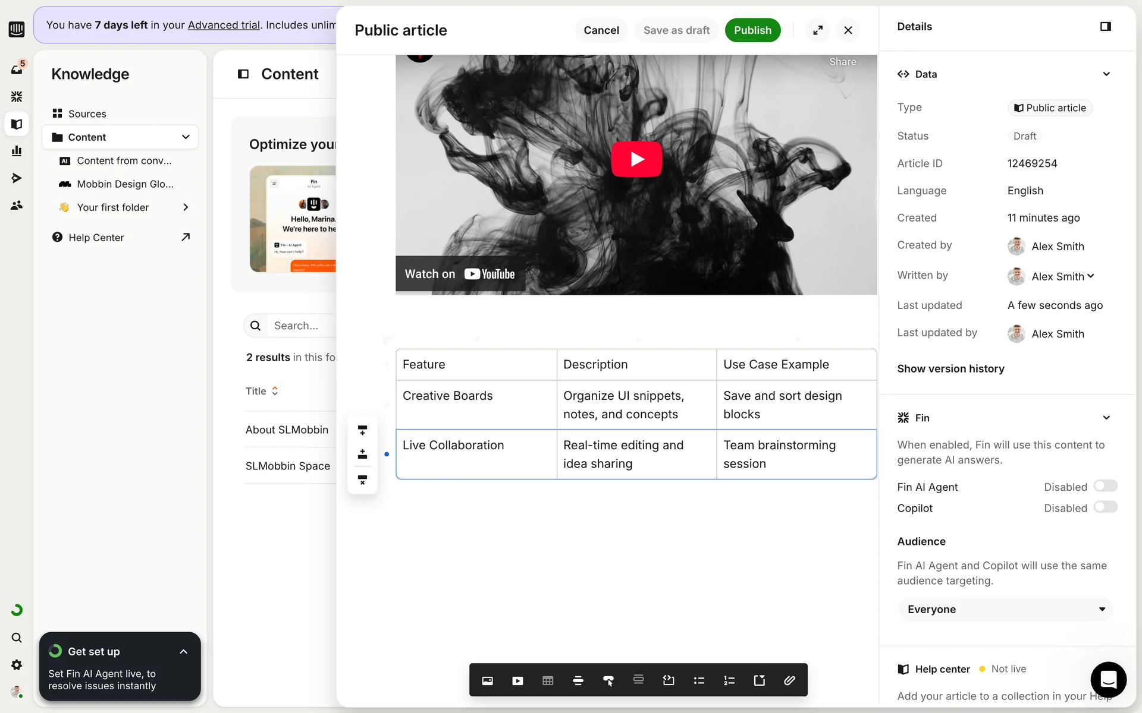Viewport: 1142px width, 713px height.
Task: Insert image from editor toolbar
Action: tap(487, 680)
